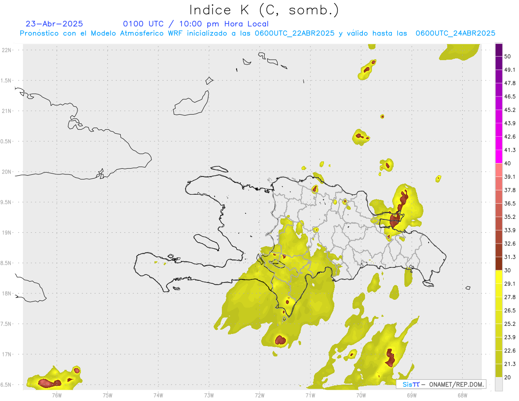Click the "19N" latitude label
This screenshot has height=401, width=519.
6,233
